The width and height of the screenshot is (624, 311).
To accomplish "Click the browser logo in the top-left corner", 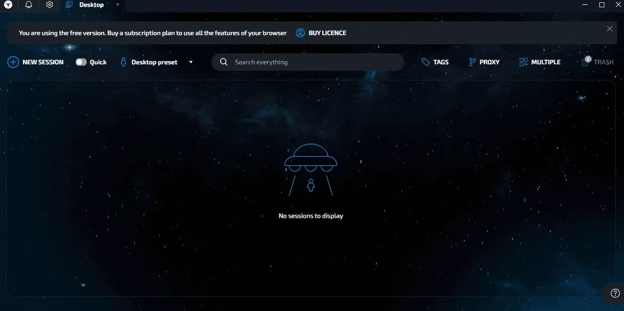I will click(7, 5).
